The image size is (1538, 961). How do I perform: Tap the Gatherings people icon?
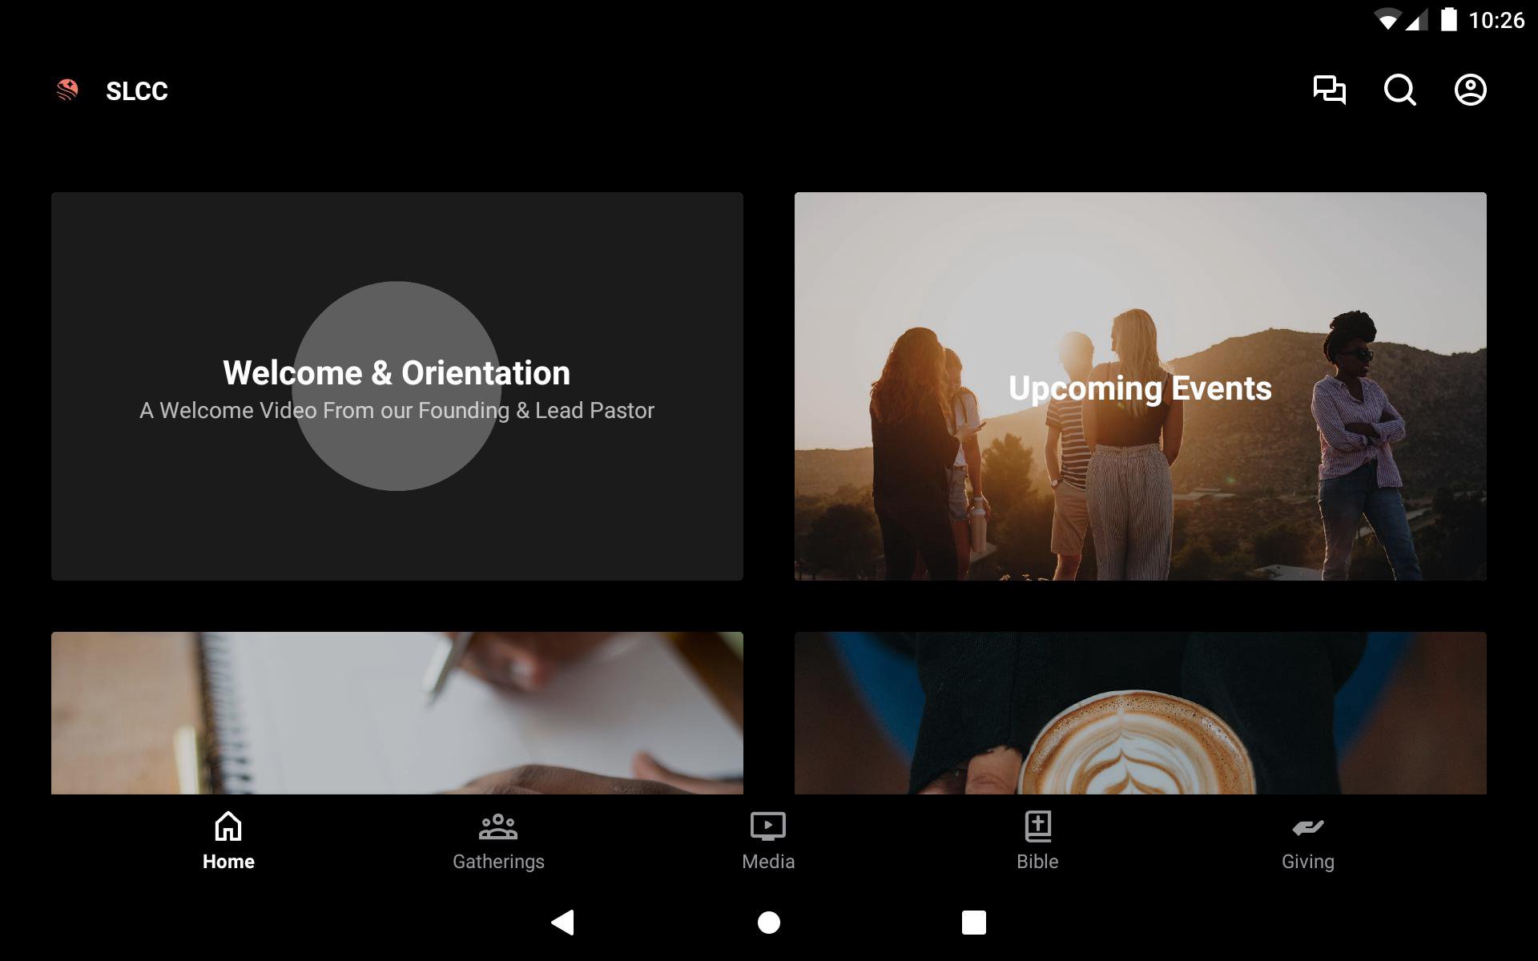[497, 826]
